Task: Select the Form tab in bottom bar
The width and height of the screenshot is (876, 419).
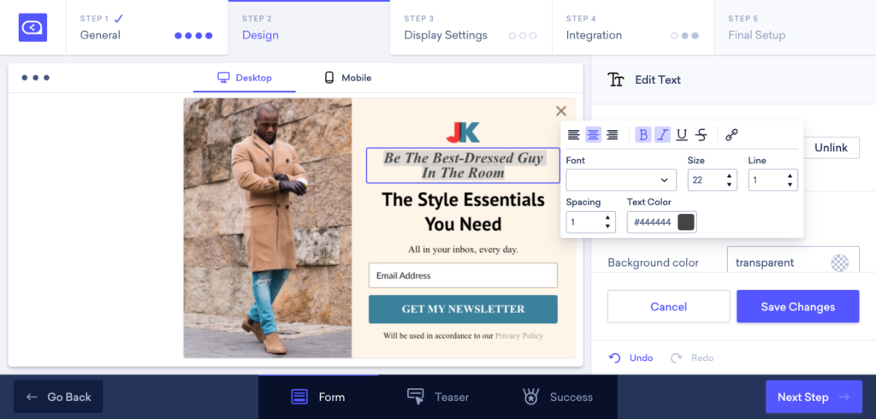Action: pyautogui.click(x=318, y=398)
